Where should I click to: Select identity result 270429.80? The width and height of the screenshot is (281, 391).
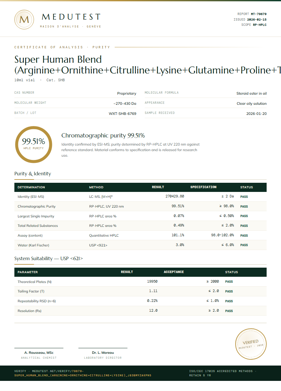[175, 196]
